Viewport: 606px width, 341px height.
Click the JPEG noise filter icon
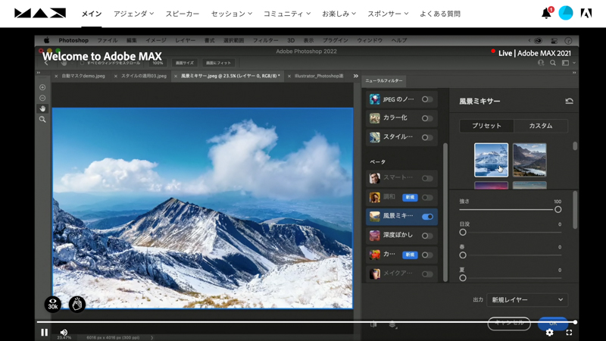[374, 99]
